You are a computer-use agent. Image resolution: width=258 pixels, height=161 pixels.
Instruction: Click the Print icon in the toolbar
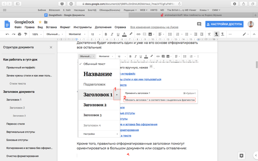pos(20,34)
